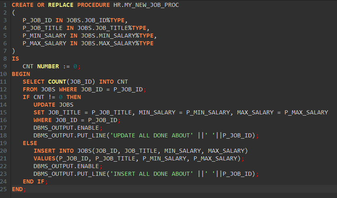This screenshot has height=198, width=337.
Task: Click the REPLACE keyword on line 1
Action: coord(61,5)
